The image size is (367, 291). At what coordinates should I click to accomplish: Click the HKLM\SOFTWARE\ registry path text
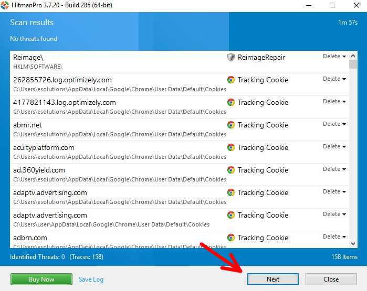38,67
